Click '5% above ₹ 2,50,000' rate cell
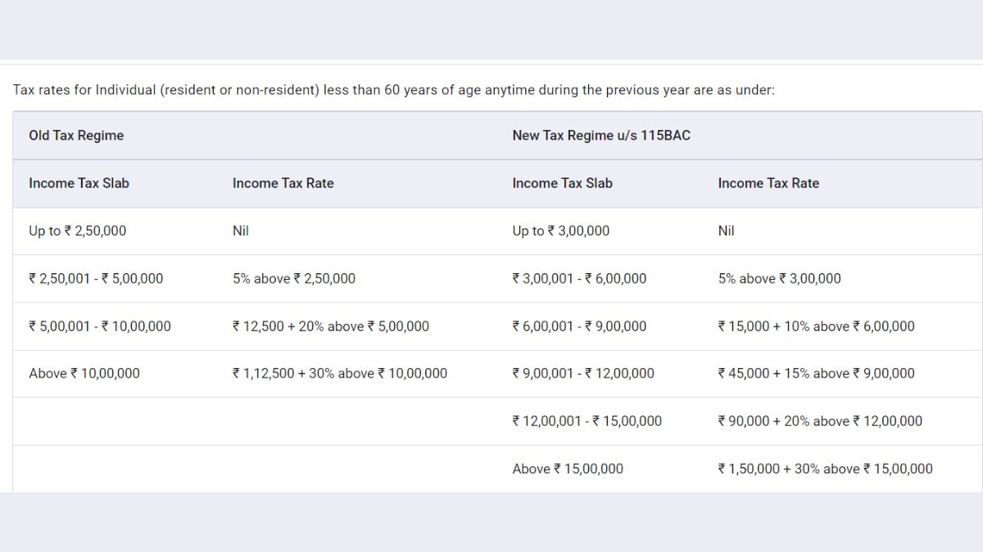This screenshot has width=983, height=552. tap(294, 279)
